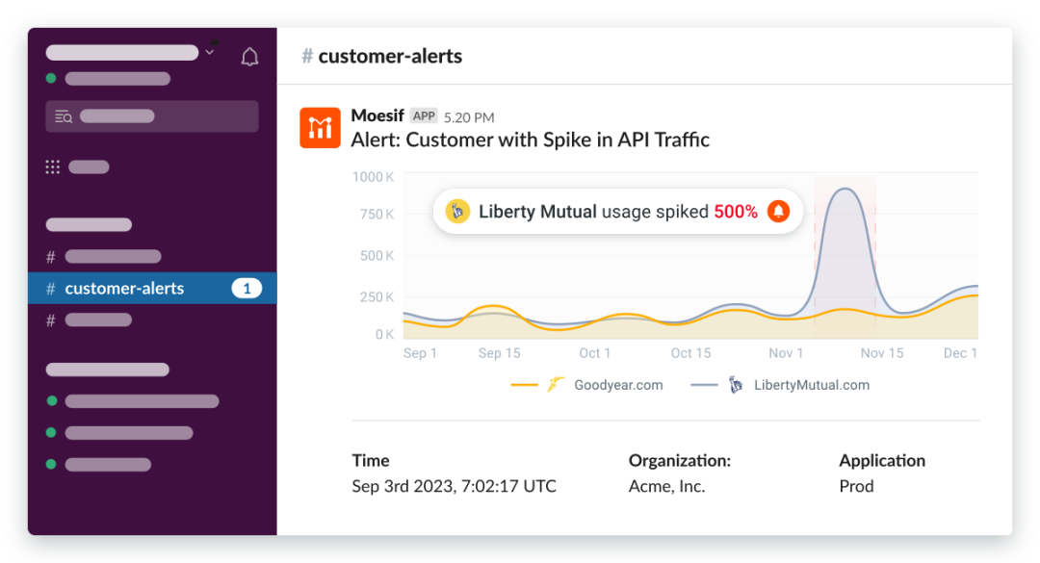1040x563 pixels.
Task: Click the alert title about API Traffic spike
Action: point(530,140)
